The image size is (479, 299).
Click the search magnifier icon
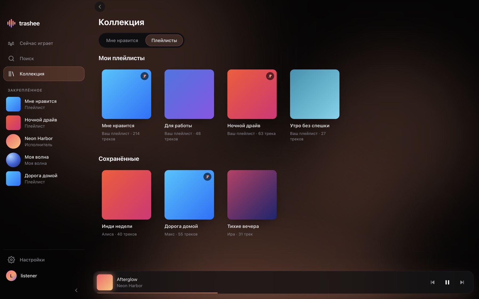point(11,58)
